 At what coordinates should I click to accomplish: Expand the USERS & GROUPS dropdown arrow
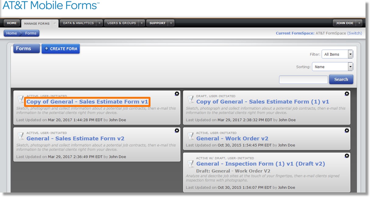[x=142, y=23]
